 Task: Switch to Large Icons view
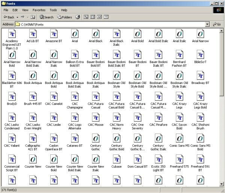point(86,17)
